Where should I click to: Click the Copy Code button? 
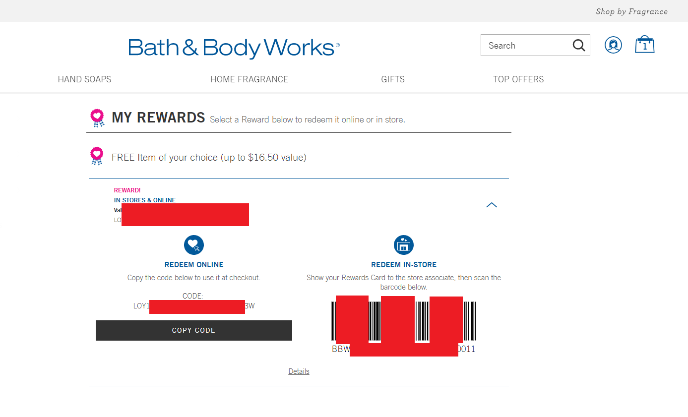[194, 330]
